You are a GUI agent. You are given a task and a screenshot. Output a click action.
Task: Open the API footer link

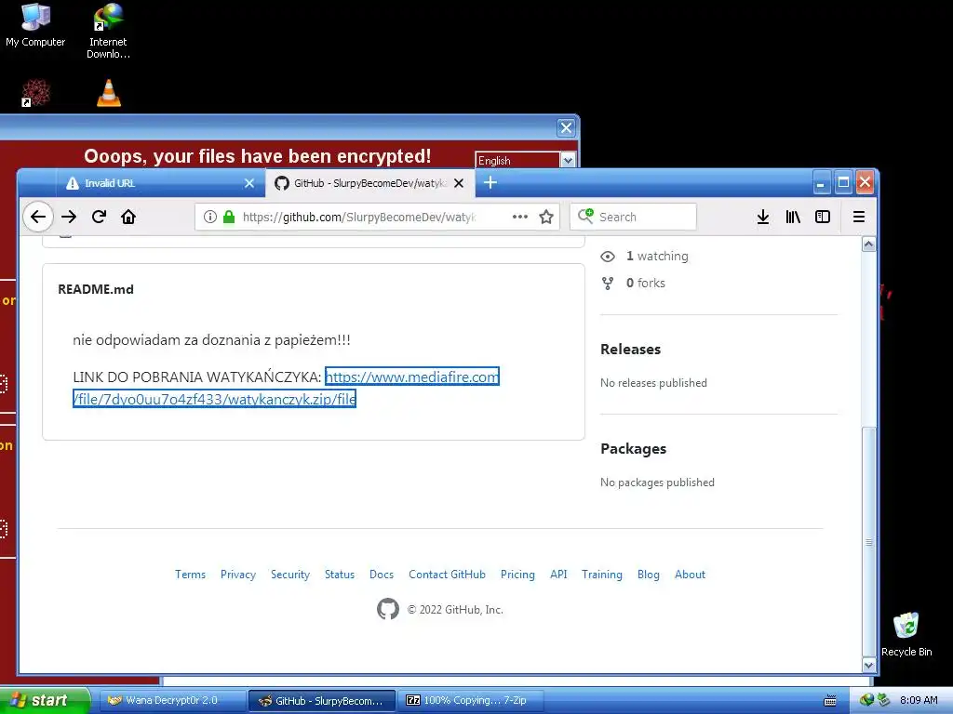click(x=558, y=575)
